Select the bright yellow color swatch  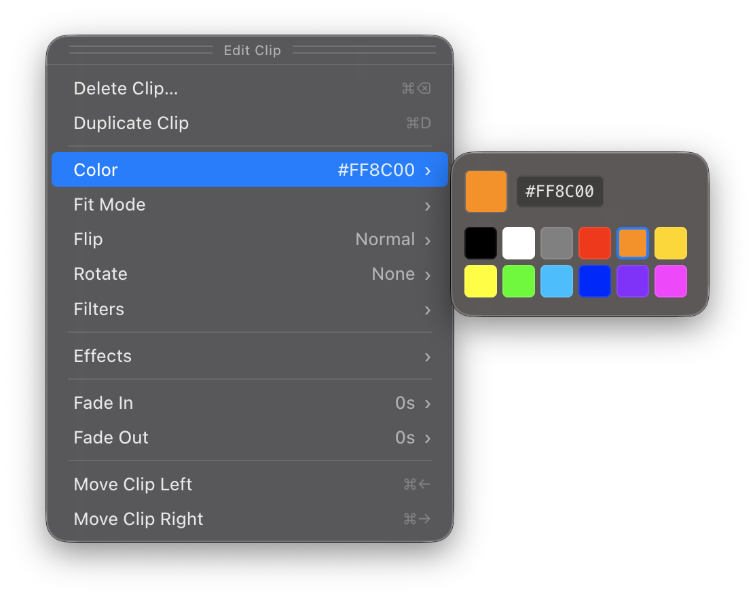(481, 281)
